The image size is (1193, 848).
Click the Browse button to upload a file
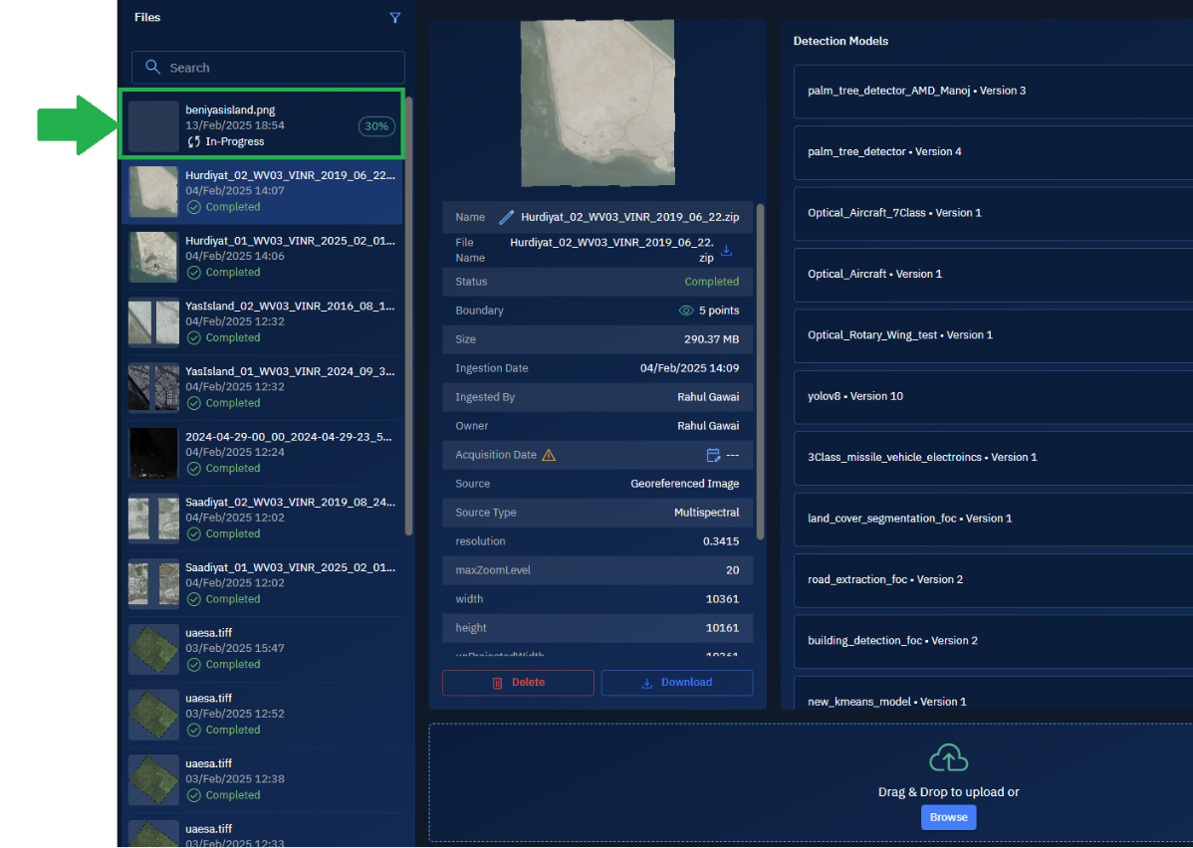[x=948, y=816]
